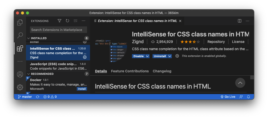This screenshot has height=118, width=268.
Task: Uninstall the IntelliSense extension
Action: 160,56
